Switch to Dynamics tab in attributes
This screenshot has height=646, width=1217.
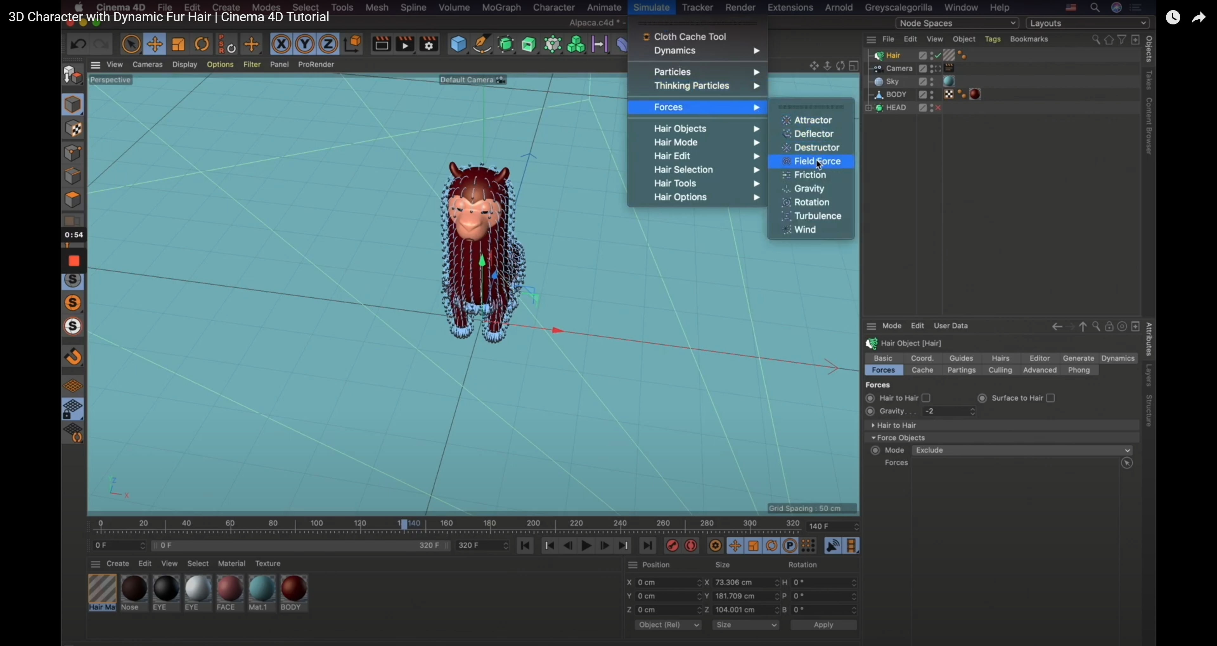coord(1118,359)
